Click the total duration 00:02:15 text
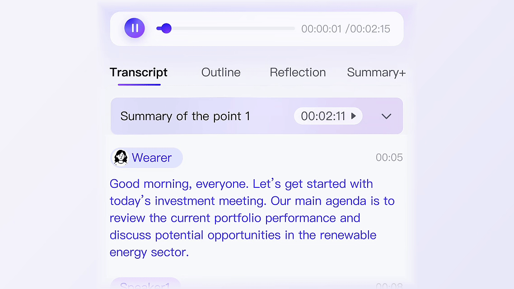 tap(370, 29)
